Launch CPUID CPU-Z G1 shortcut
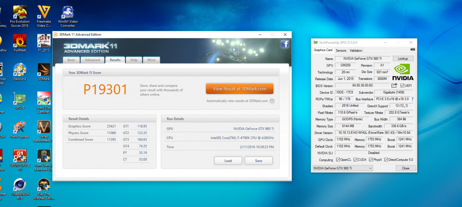 pyautogui.click(x=20, y=161)
